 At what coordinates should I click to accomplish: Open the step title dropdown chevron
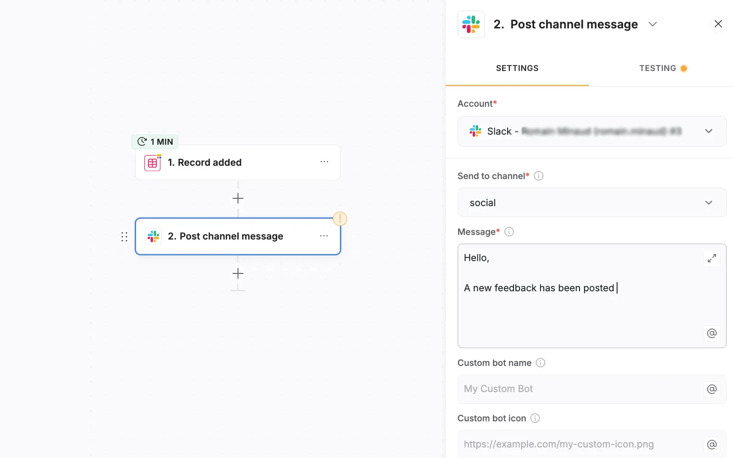coord(653,24)
